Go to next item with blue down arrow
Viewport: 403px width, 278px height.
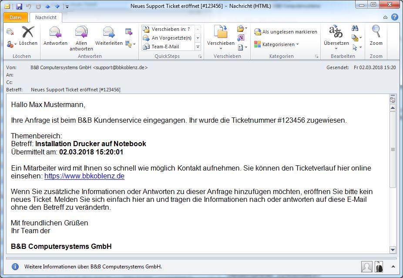pos(57,7)
